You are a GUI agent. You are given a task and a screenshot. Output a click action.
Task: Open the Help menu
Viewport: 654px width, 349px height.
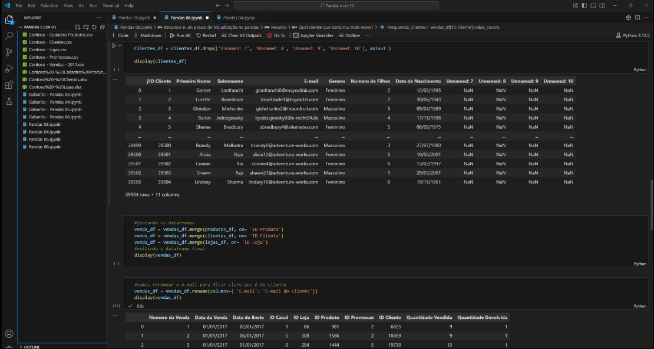pos(129,5)
